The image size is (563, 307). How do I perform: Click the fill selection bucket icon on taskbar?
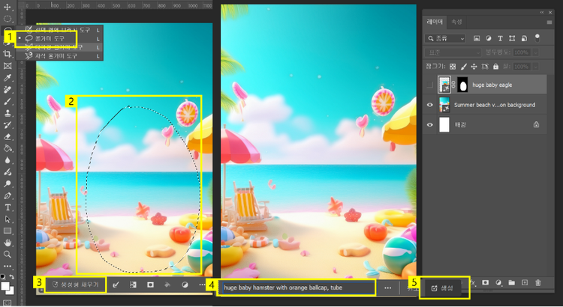pyautogui.click(x=167, y=285)
